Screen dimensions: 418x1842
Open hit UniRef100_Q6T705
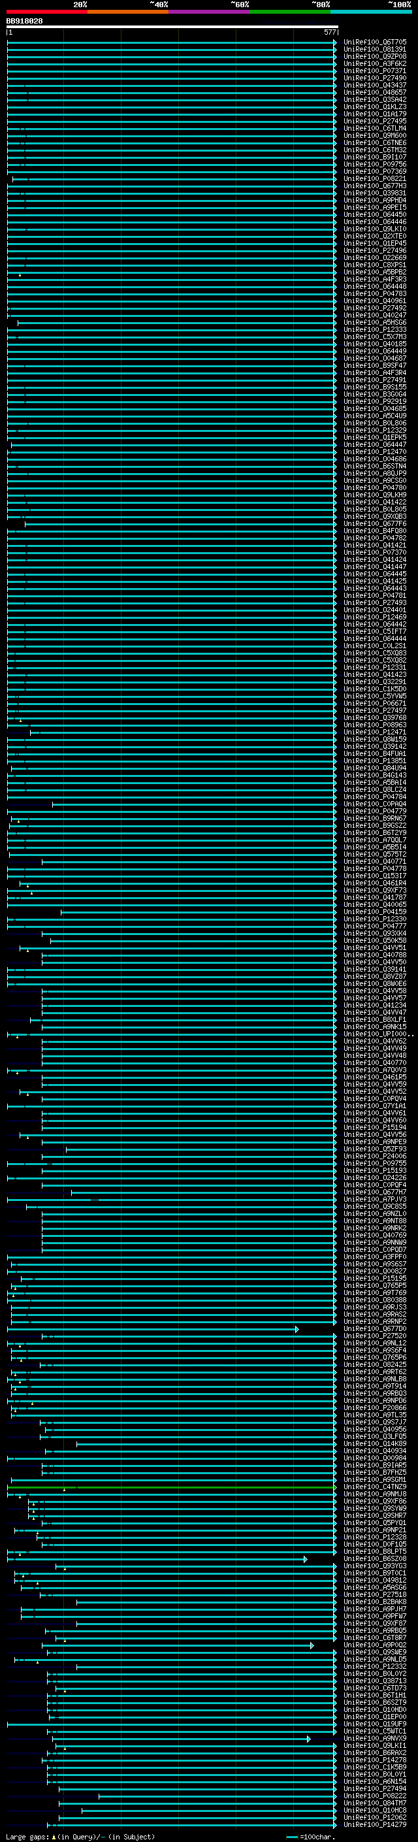pyautogui.click(x=375, y=42)
